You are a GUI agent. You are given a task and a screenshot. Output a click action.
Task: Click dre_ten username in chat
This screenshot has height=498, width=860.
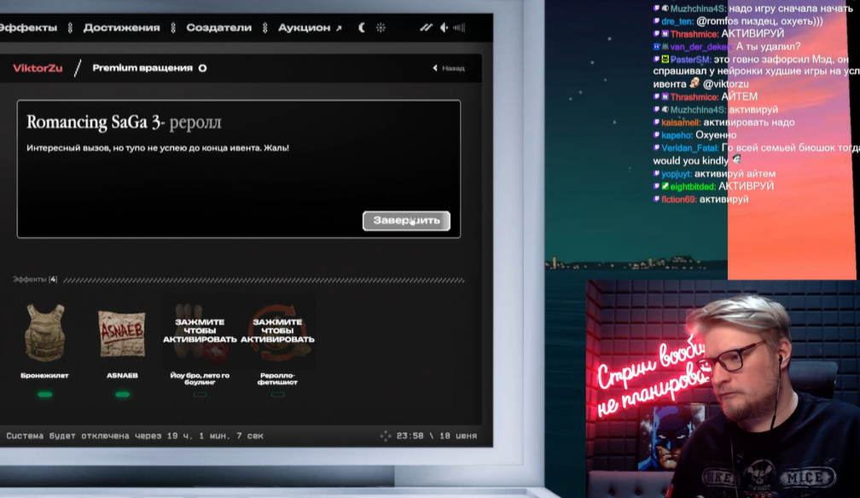click(677, 21)
